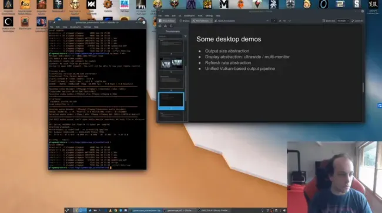Toggle the Text Selection tool
The height and width of the screenshot is (213, 382).
tap(200, 21)
